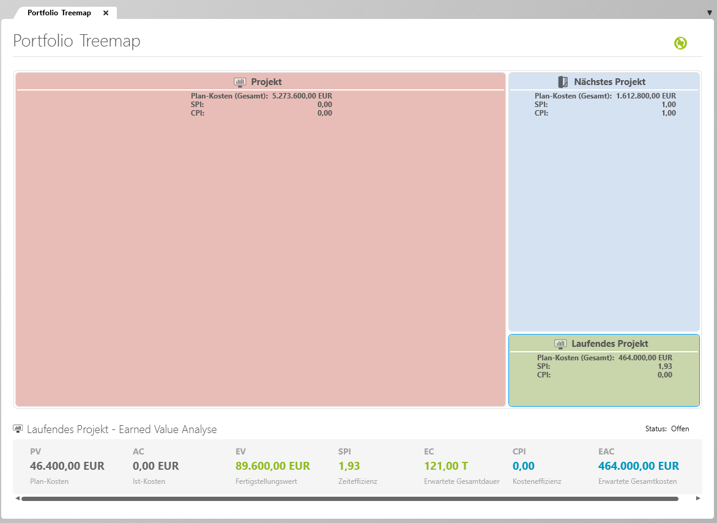Click the horizontal scrollbar thumb

click(x=349, y=499)
